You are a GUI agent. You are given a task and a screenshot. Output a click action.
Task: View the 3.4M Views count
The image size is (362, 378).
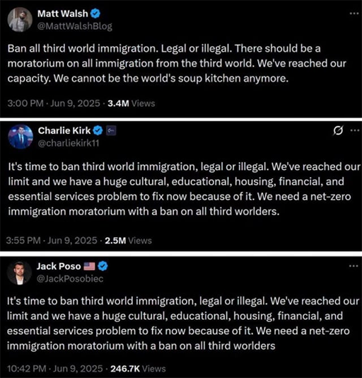click(132, 103)
